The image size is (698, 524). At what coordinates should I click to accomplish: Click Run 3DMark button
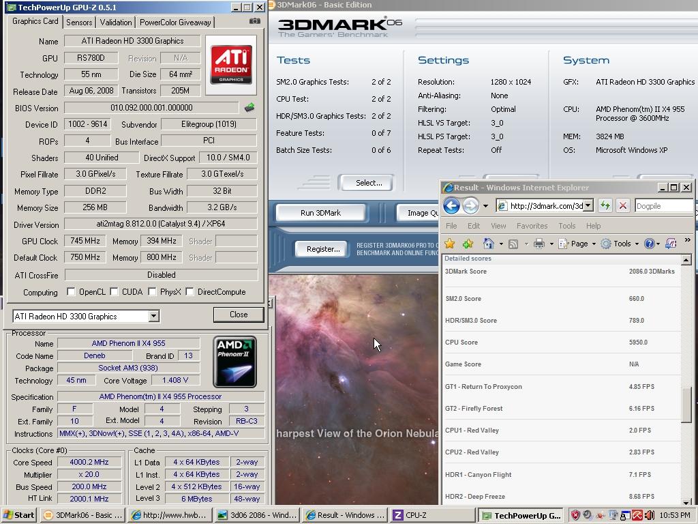pyautogui.click(x=320, y=213)
